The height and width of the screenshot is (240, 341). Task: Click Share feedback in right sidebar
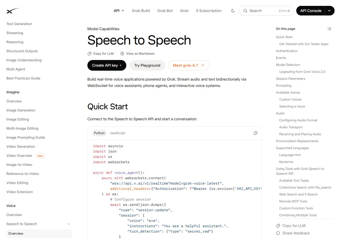pos(293,233)
